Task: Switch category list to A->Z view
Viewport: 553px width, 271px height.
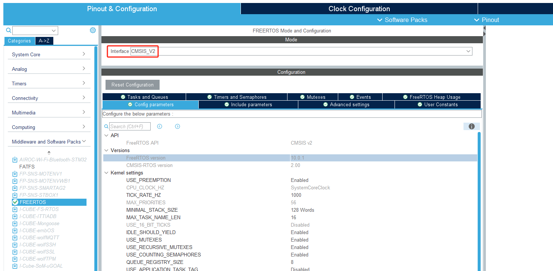Action: [x=44, y=41]
